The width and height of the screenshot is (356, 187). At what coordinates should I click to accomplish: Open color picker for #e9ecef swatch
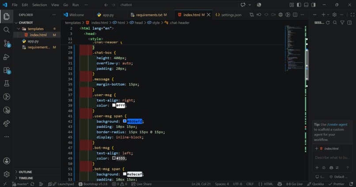pyautogui.click(x=125, y=174)
